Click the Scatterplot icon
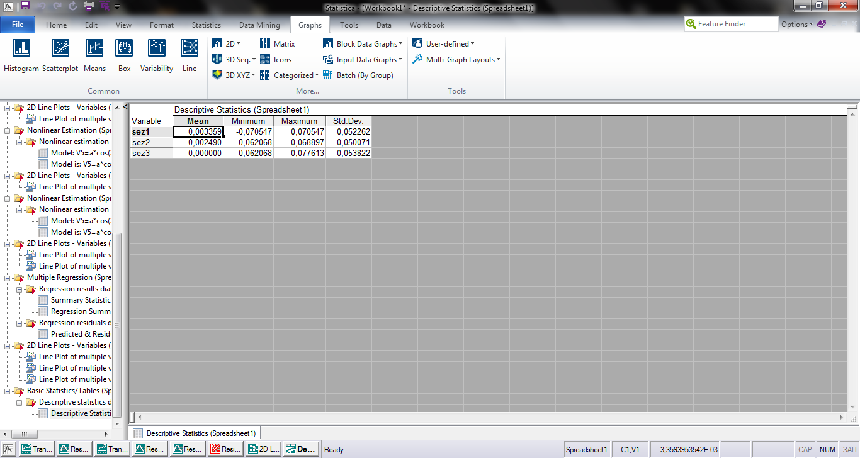The height and width of the screenshot is (458, 860). point(61,55)
